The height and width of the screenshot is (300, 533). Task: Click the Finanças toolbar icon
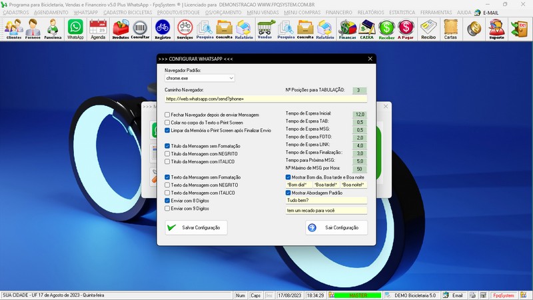point(346,29)
